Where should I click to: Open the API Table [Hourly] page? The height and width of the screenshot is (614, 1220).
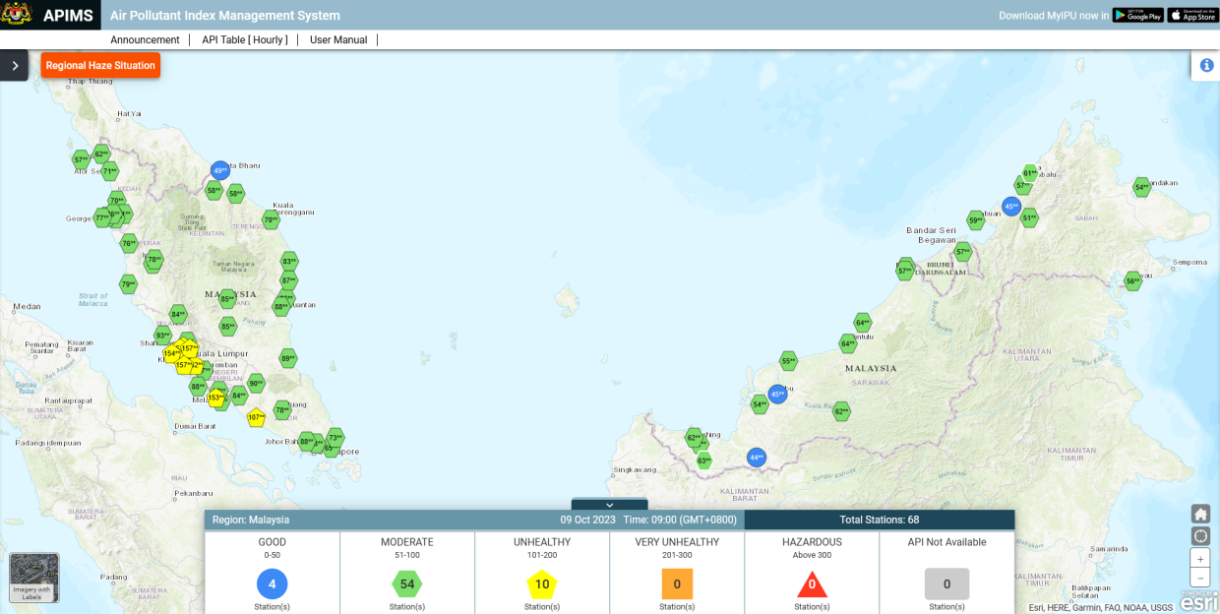(x=245, y=39)
